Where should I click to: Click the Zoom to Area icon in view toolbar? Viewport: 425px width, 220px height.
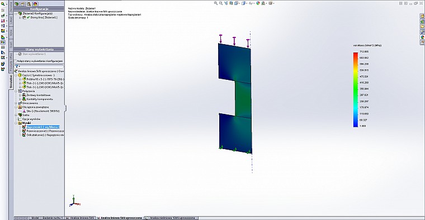[x=221, y=3]
